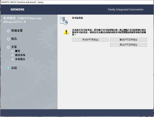Screen dimensions: 154x117
Task: Click the computer and disc setup icon
Action: [64, 21]
